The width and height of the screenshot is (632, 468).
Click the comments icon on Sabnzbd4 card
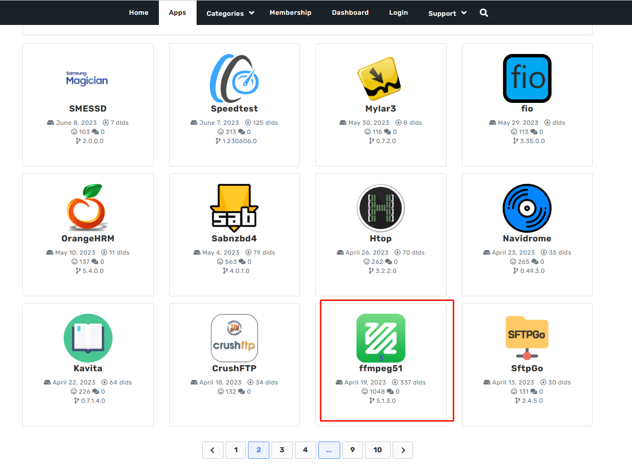pos(242,262)
